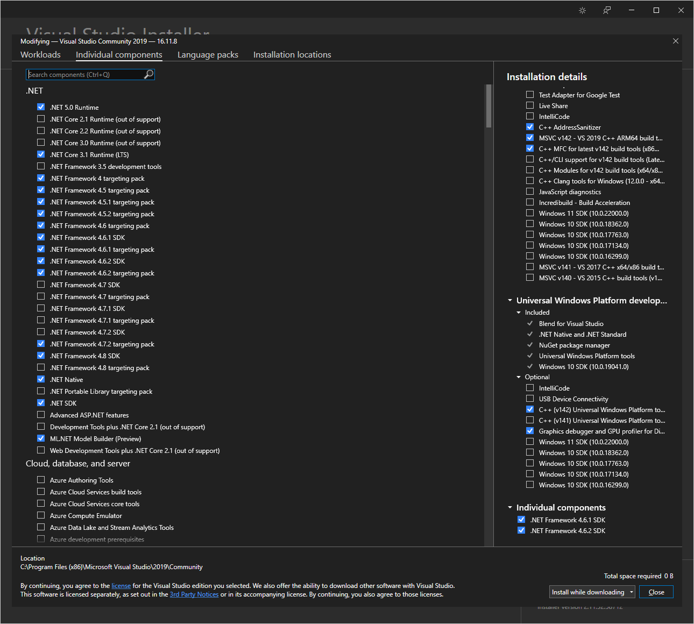
Task: Open the feedback icon in title bar
Action: point(607,10)
